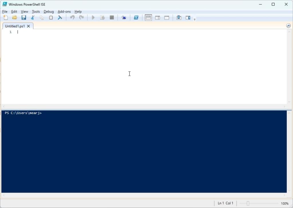293x208 pixels.
Task: Run the current selection using Run Selection icon
Action: coord(102,17)
